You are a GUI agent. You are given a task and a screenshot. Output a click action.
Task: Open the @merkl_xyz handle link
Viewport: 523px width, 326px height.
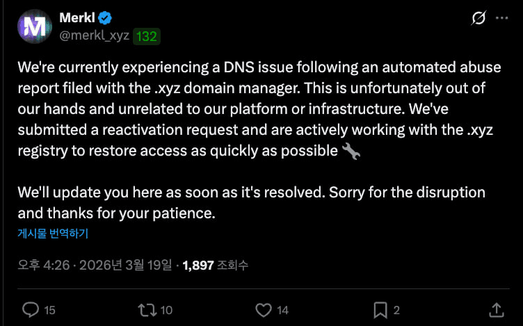coord(95,35)
